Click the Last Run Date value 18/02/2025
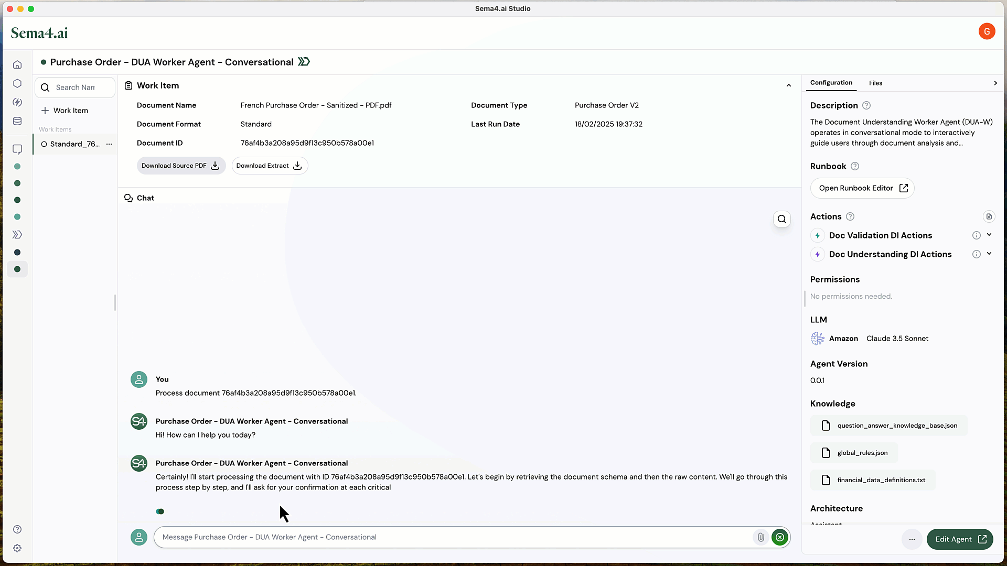 [x=608, y=124]
